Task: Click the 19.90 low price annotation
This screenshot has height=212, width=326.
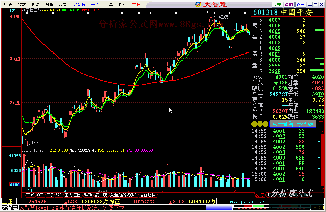Action: pyautogui.click(x=36, y=143)
